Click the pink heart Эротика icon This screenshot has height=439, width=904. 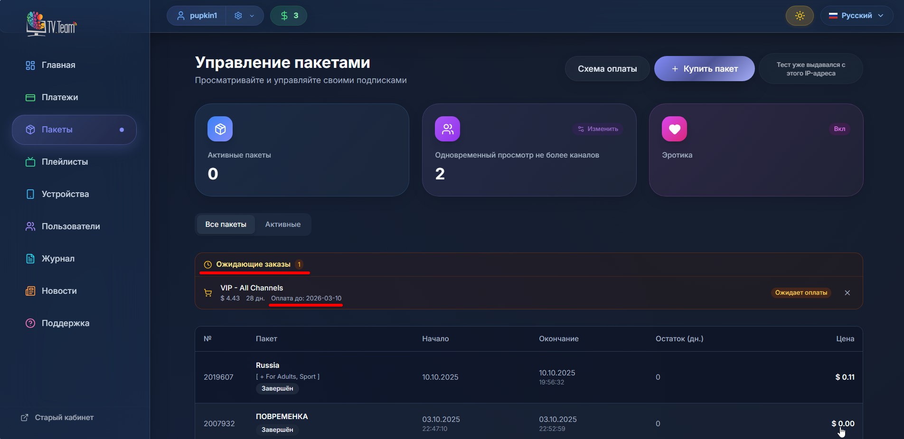[x=674, y=129]
